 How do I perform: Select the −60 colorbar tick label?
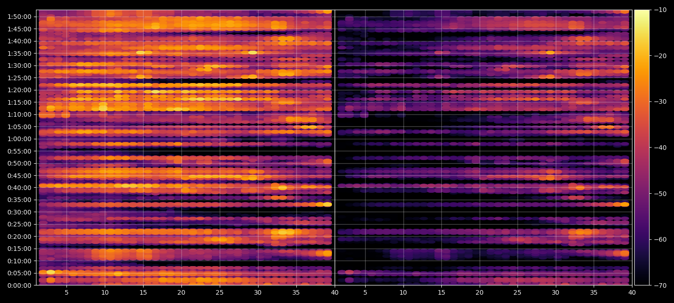(x=660, y=239)
